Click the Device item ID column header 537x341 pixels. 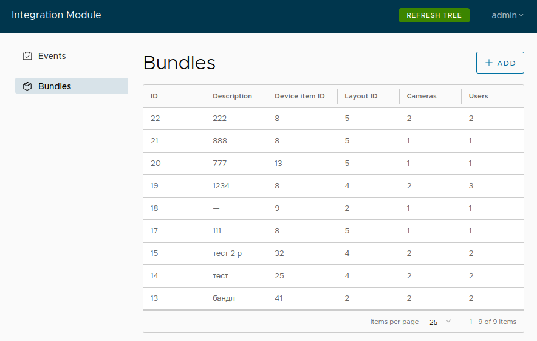(299, 96)
